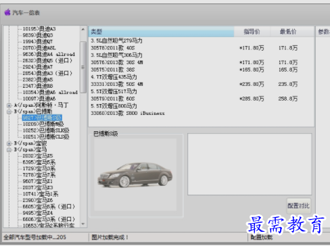Image resolution: width=330 pixels, height=246 pixels.
Task: Select the 2924>奥迪A7 tree item
Action: point(37,67)
